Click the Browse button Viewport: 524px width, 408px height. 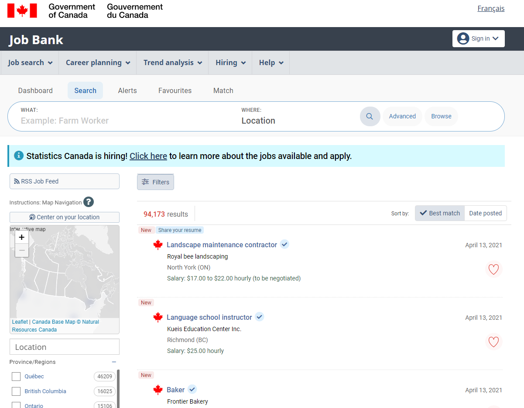click(x=441, y=116)
